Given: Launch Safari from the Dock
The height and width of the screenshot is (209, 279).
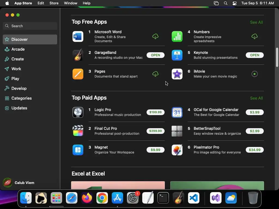Looking at the screenshot, I should click(72, 198).
